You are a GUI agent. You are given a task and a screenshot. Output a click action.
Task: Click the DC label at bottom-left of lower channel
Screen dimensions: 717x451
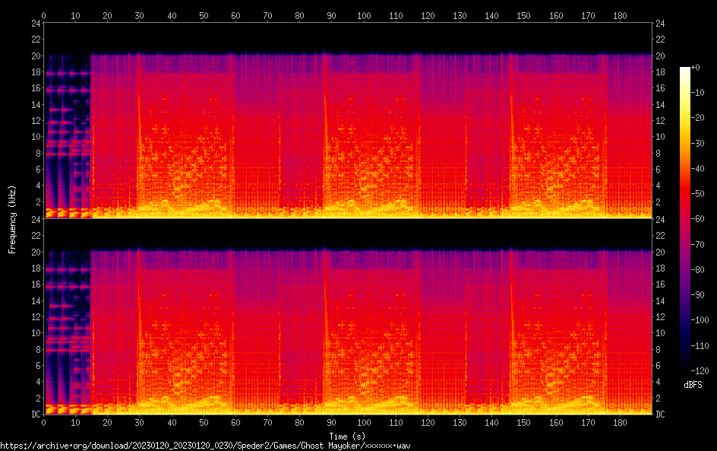pyautogui.click(x=34, y=414)
